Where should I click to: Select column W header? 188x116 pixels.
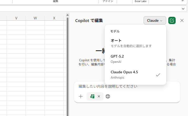click(x=35, y=18)
